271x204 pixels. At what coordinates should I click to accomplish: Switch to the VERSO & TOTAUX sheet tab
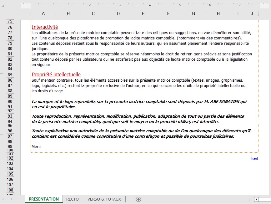pyautogui.click(x=104, y=199)
